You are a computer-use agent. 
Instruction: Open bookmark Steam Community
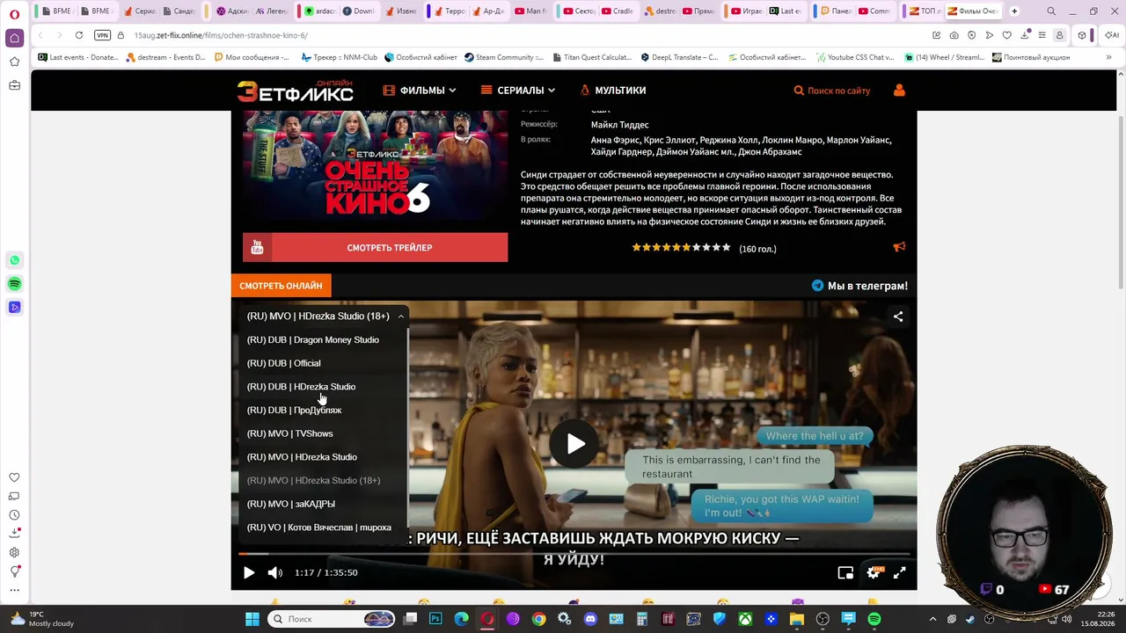pyautogui.click(x=504, y=57)
